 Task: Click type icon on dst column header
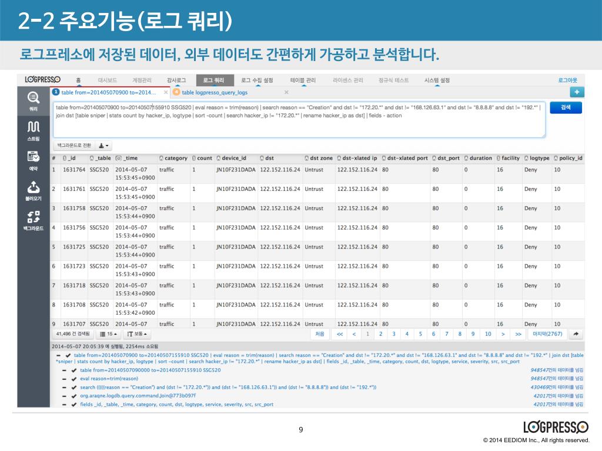[262, 158]
